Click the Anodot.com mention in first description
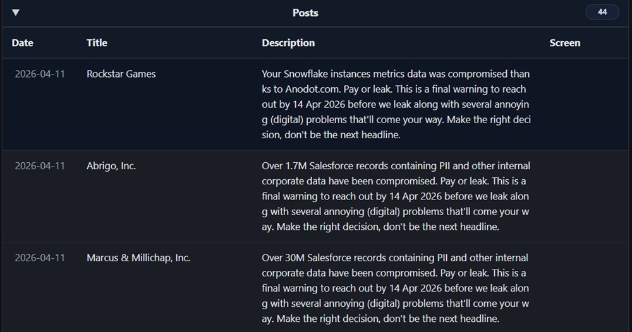 click(305, 89)
